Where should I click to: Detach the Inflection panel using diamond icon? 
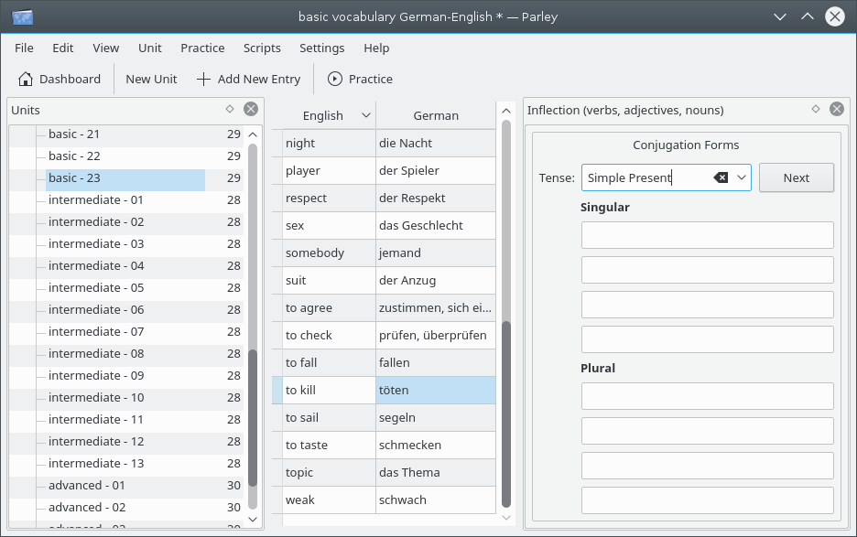(815, 109)
